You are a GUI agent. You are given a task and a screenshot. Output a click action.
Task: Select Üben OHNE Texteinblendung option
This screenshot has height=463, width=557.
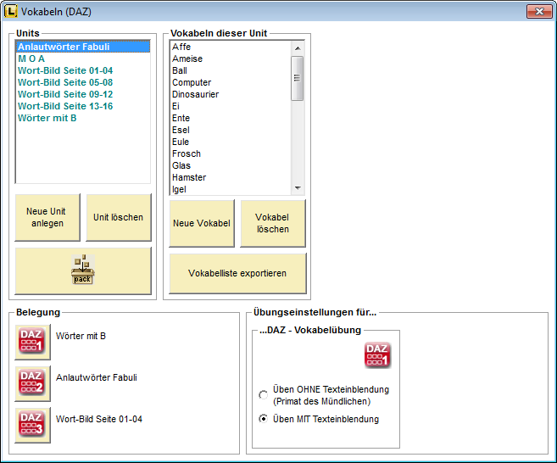tap(264, 395)
